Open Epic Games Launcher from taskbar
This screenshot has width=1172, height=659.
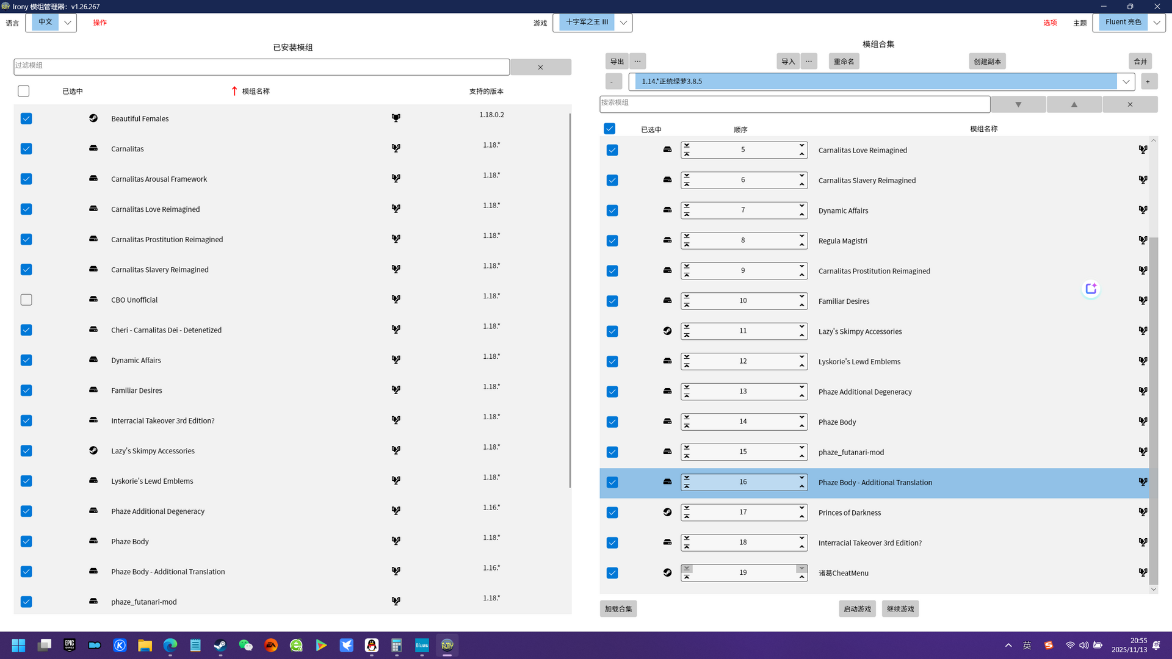(70, 645)
